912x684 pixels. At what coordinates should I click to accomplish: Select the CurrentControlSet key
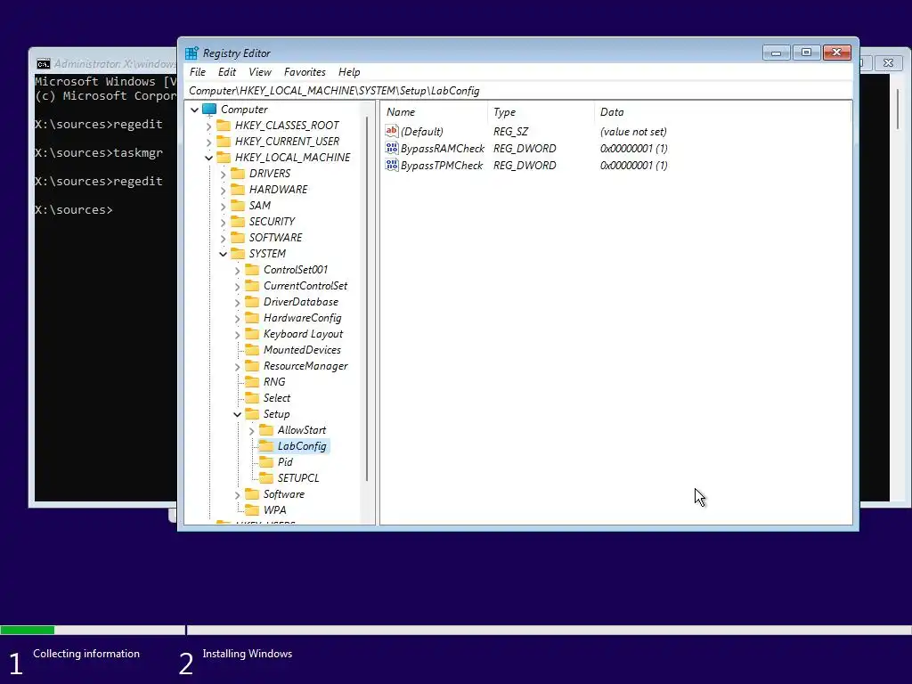pyautogui.click(x=305, y=286)
